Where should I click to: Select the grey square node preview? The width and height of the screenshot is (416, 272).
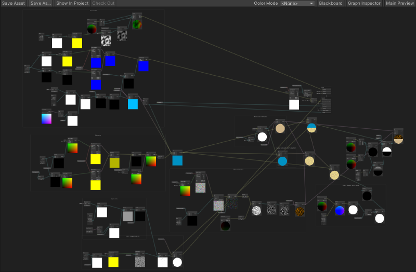click(x=127, y=216)
